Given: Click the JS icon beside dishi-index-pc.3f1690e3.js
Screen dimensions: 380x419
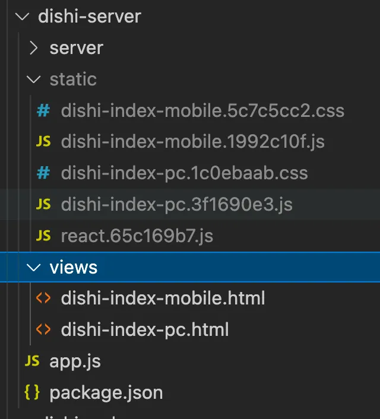Looking at the screenshot, I should (x=43, y=205).
